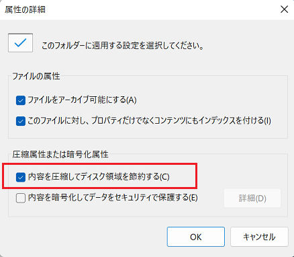Click the (I) shortcut hint of index option
294x257 pixels.
click(x=267, y=121)
